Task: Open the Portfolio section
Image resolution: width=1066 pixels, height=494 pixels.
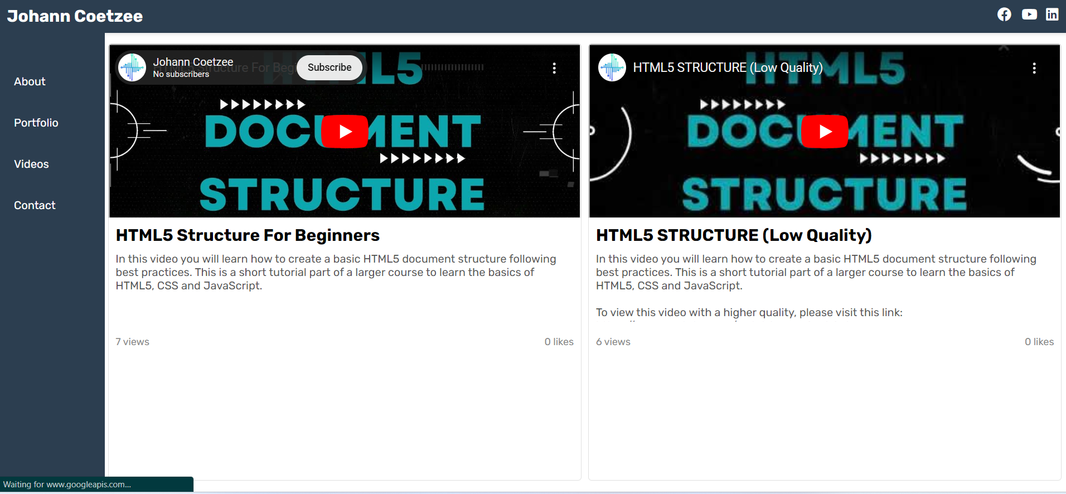Action: [x=36, y=123]
